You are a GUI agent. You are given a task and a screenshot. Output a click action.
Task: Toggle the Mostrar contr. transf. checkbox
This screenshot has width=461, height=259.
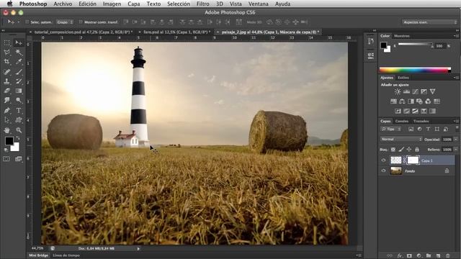81,22
